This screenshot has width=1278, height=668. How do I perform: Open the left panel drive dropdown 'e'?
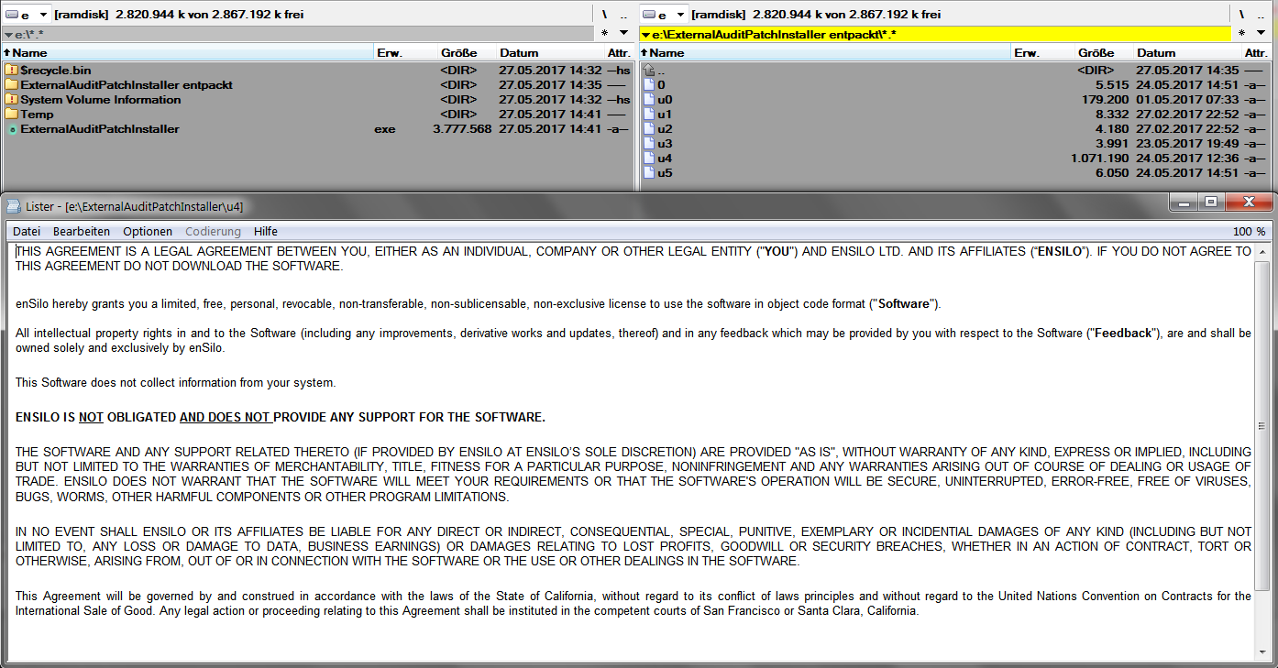pos(26,15)
